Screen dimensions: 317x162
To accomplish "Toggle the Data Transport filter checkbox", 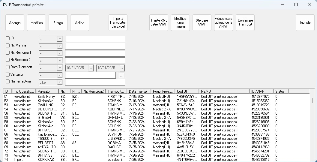I will (8, 67).
